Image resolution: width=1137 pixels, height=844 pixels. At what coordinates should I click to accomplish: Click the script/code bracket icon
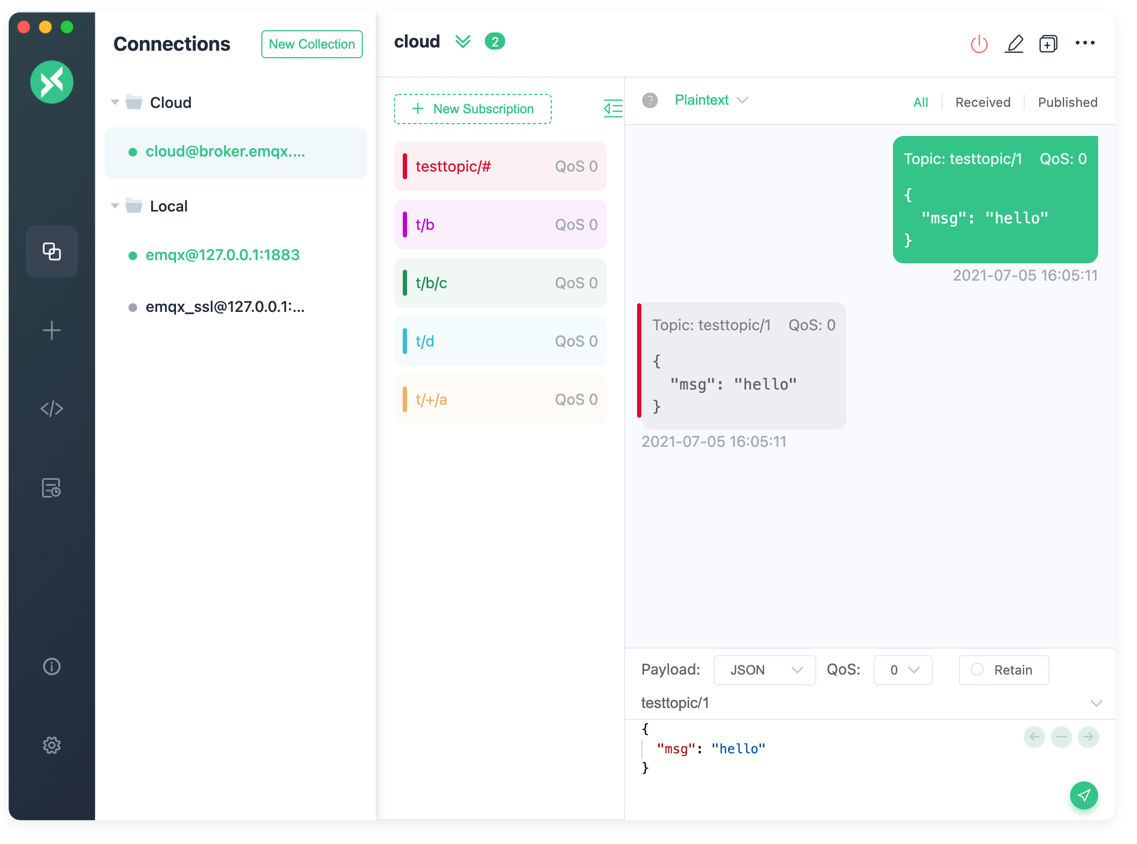click(x=51, y=408)
